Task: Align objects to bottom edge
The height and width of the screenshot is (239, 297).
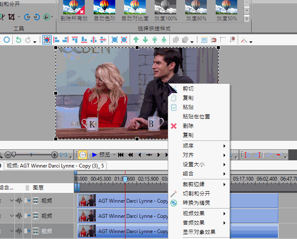Action: (84, 40)
